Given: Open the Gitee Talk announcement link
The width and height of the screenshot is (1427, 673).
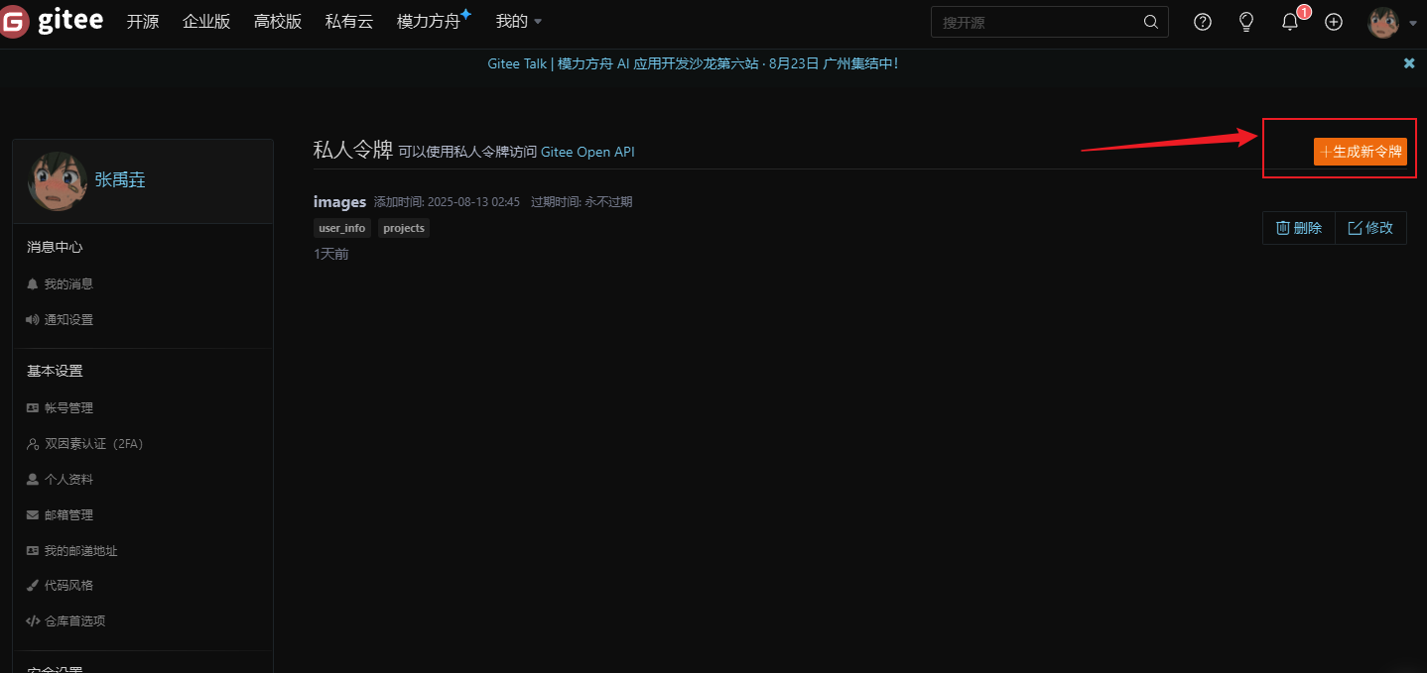Looking at the screenshot, I should [x=693, y=63].
